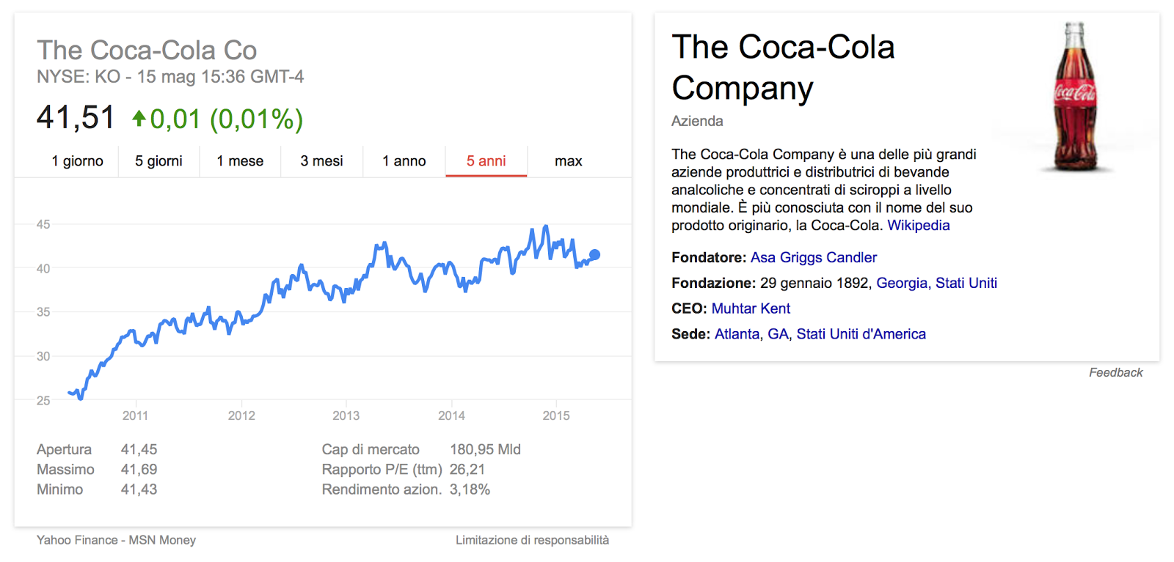Open the Yahoo Finance source link
Viewport: 1174px width, 562px height.
tap(77, 540)
